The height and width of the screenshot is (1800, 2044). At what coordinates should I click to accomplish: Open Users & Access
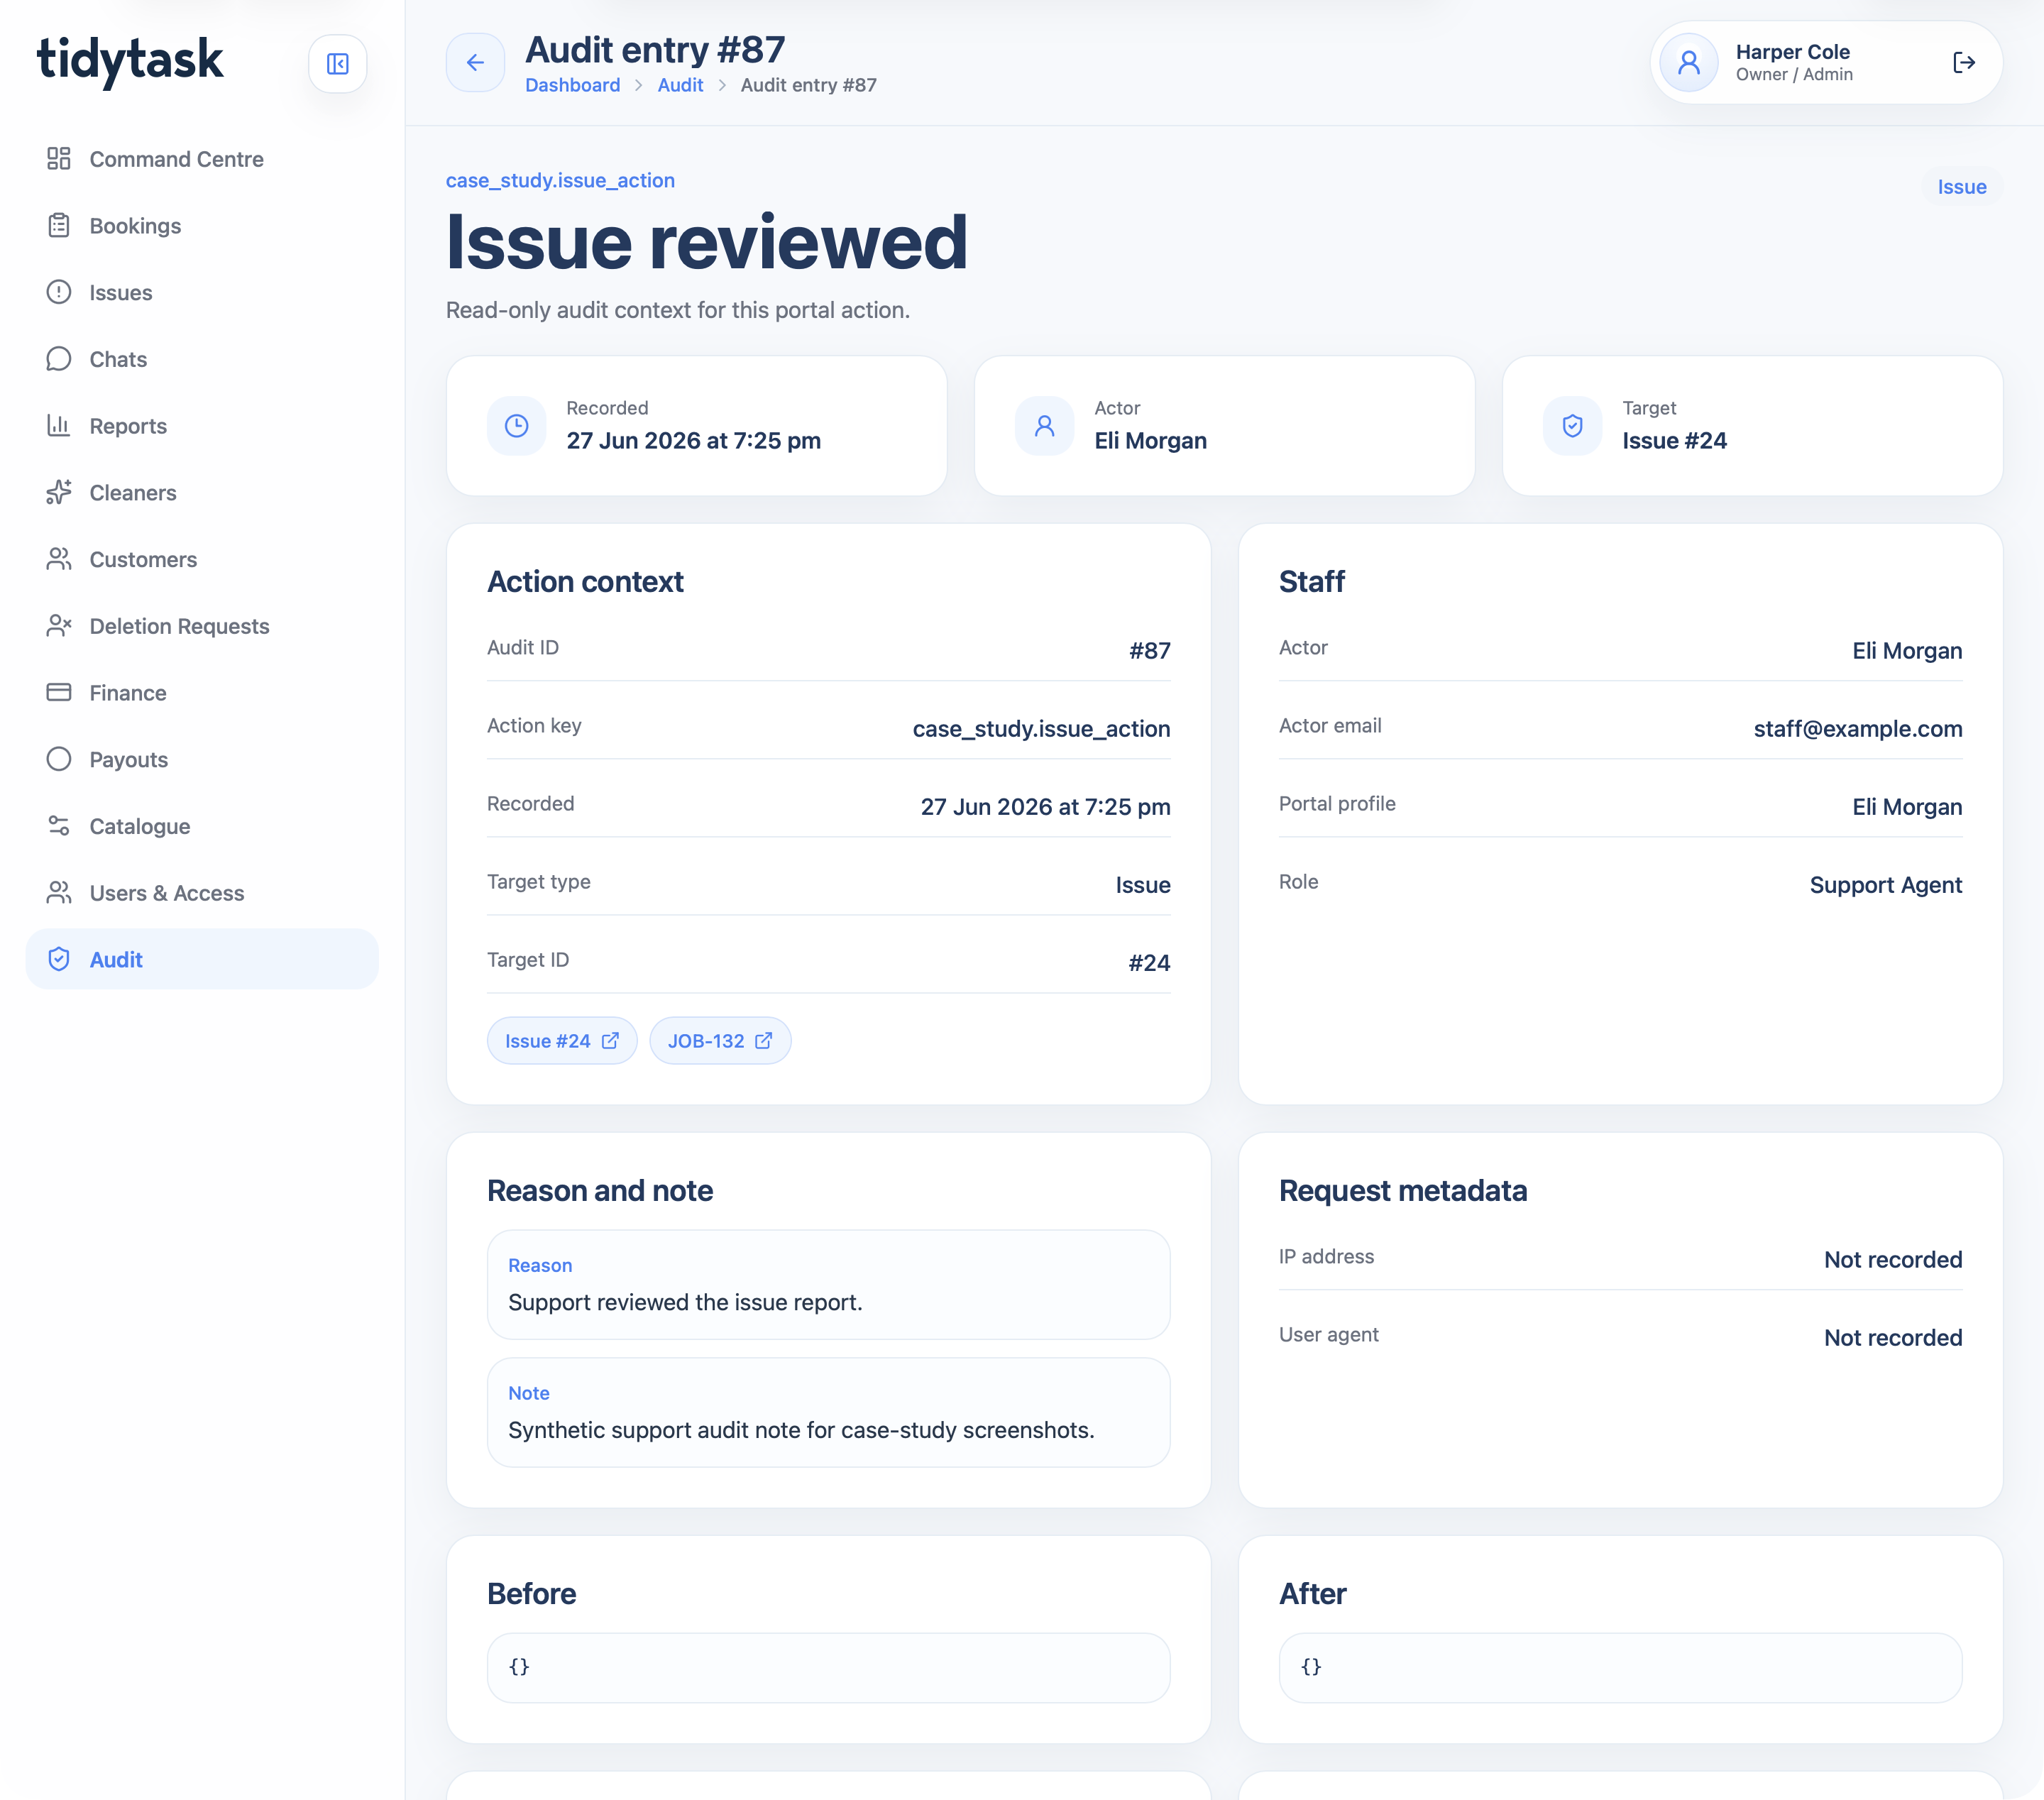[x=202, y=893]
